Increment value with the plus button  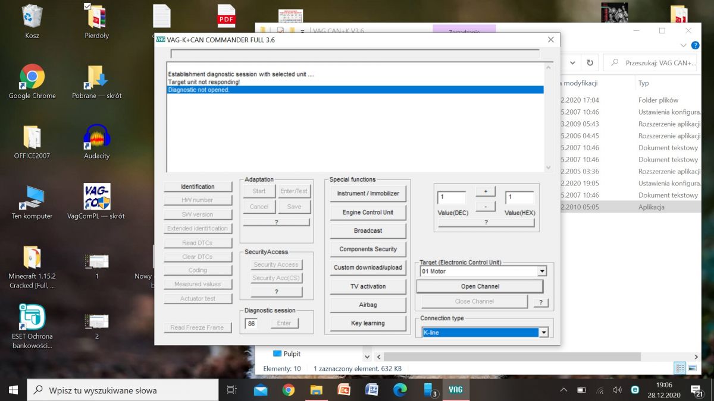coord(486,192)
